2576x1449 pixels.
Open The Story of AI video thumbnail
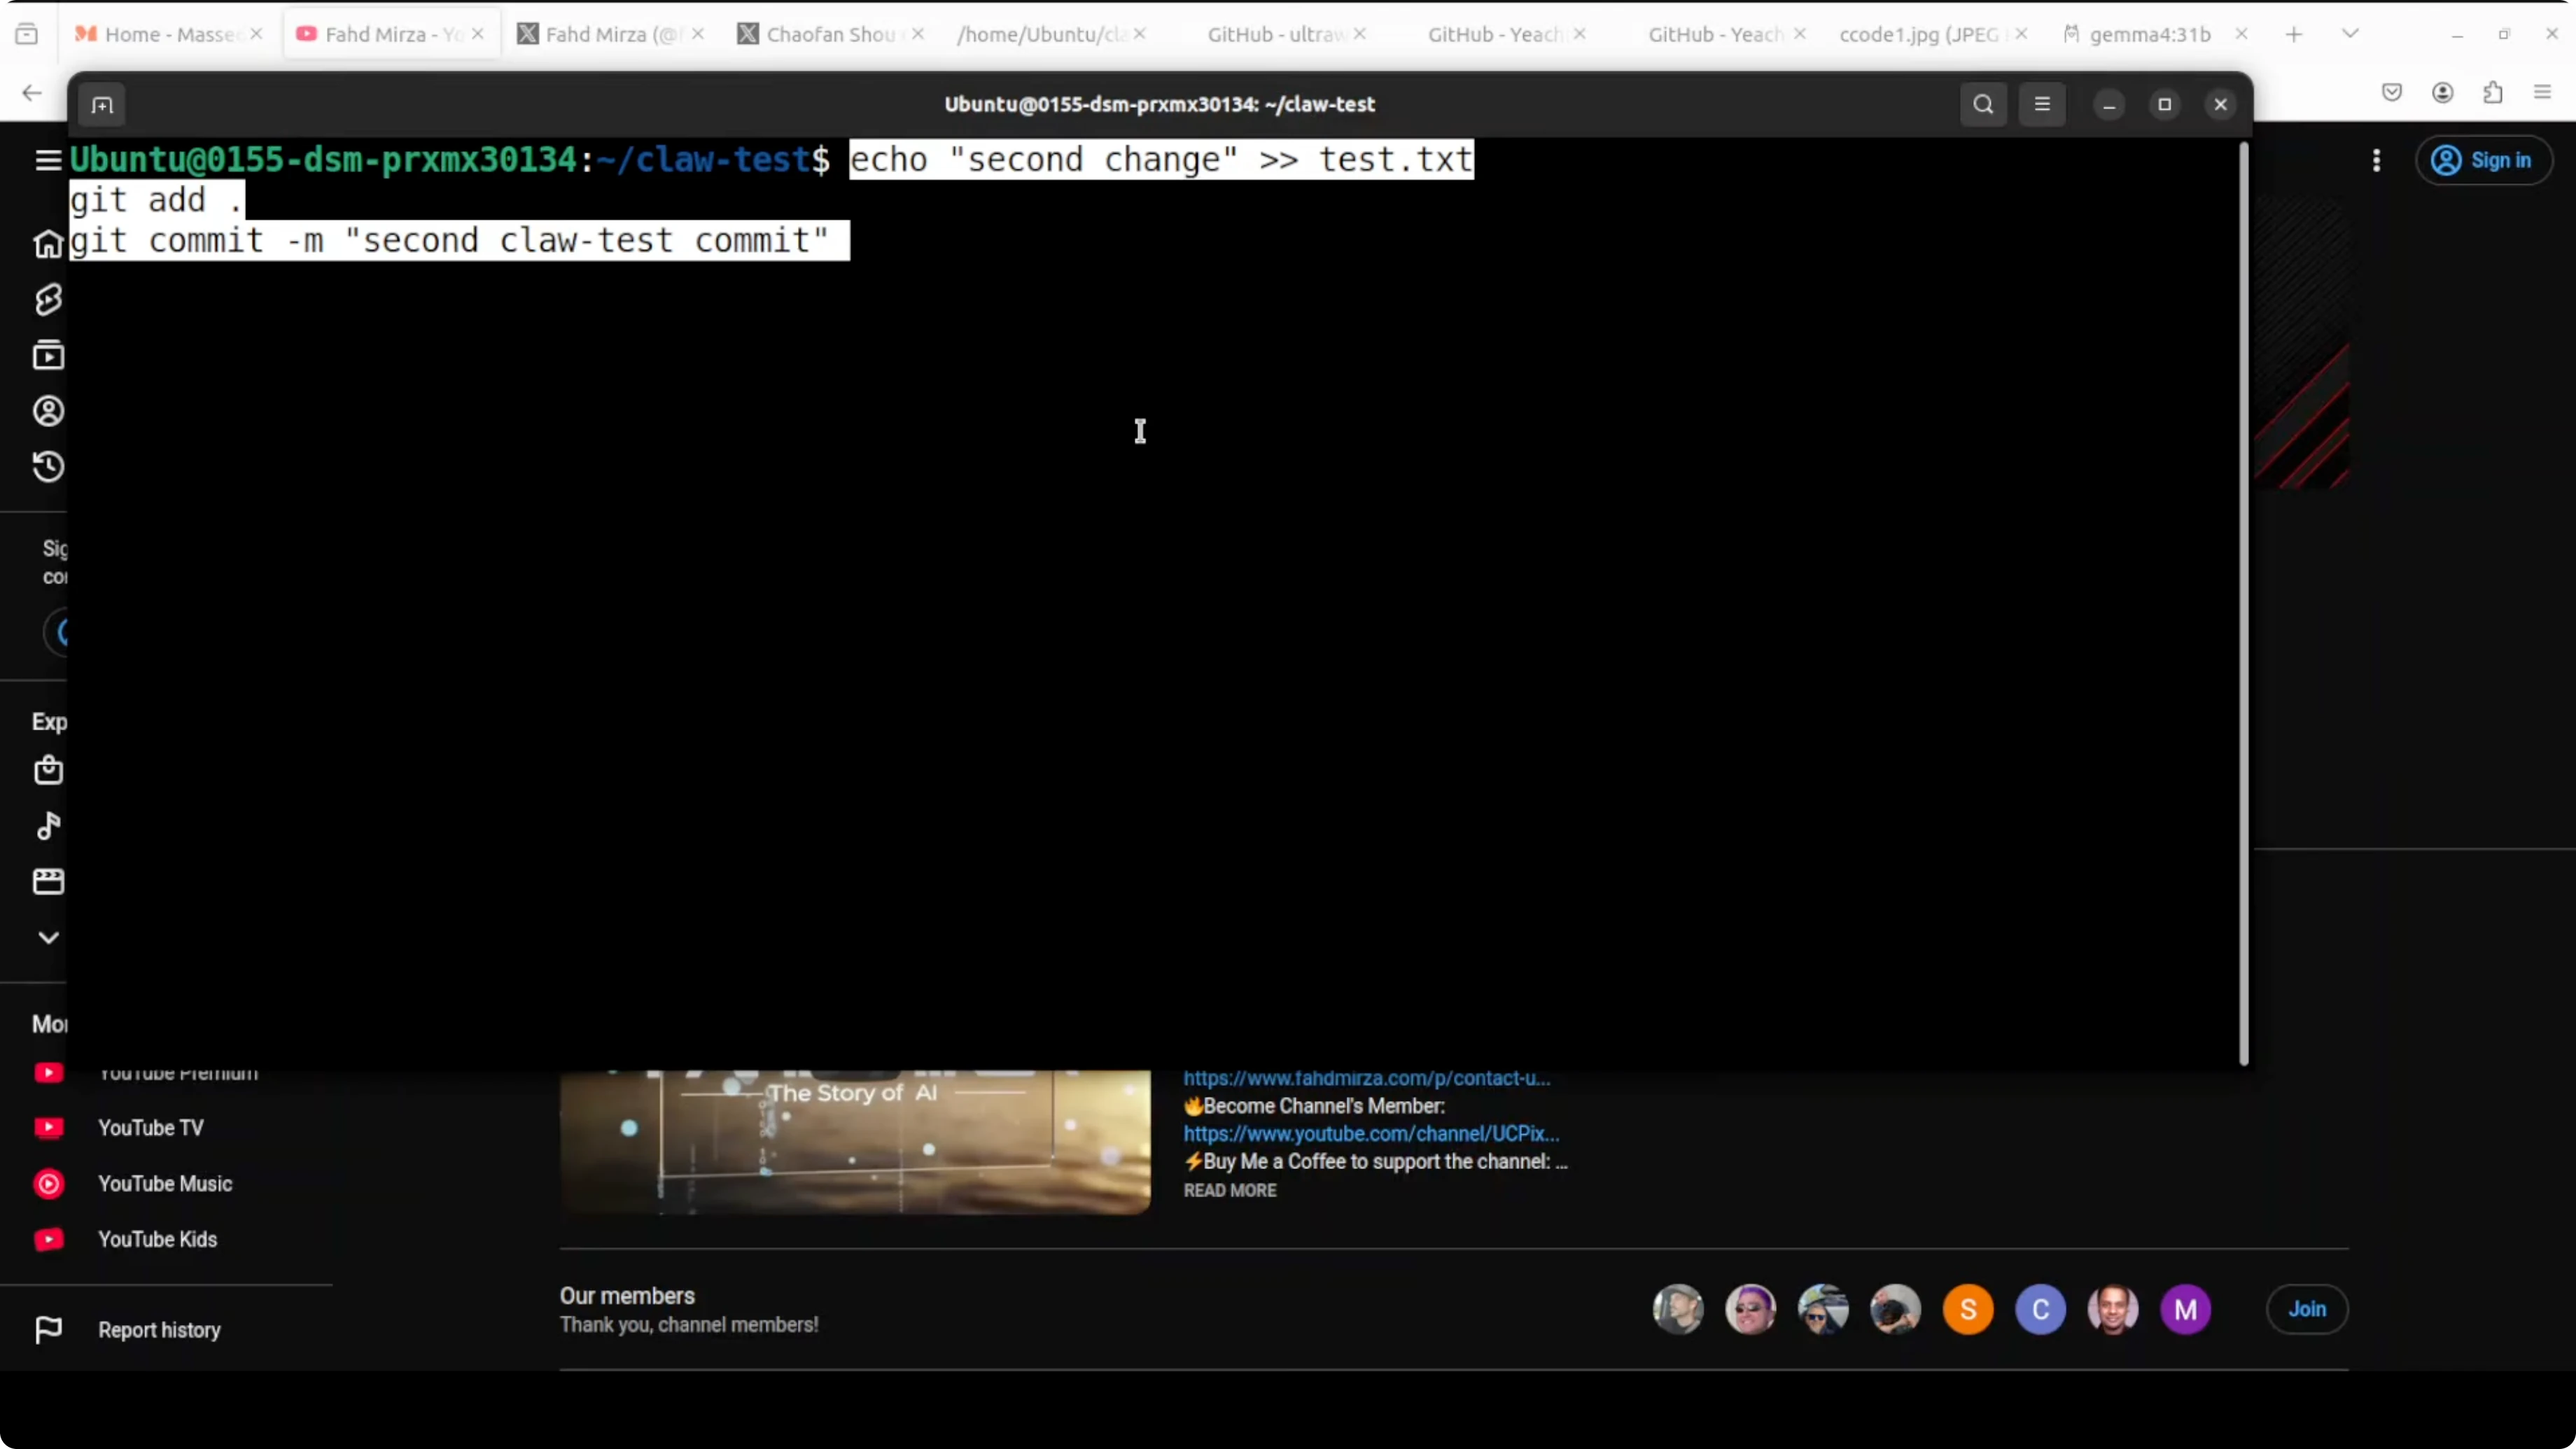coord(855,1142)
